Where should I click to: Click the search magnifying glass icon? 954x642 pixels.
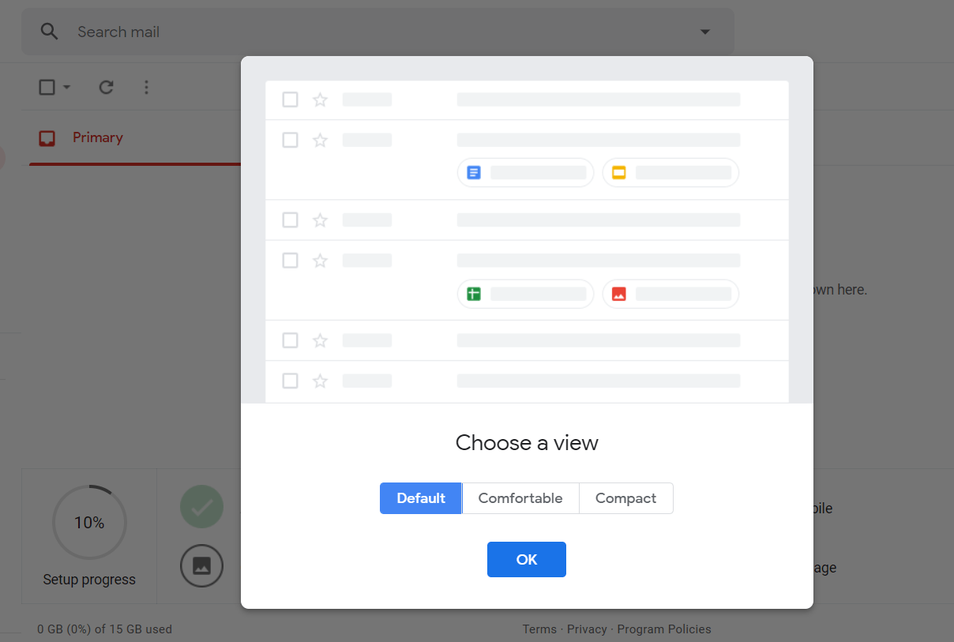tap(49, 31)
